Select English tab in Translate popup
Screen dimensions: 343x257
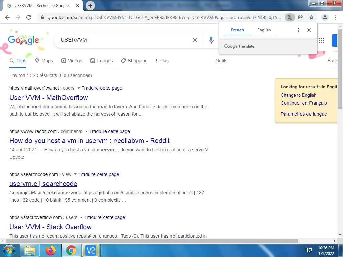pos(264,30)
